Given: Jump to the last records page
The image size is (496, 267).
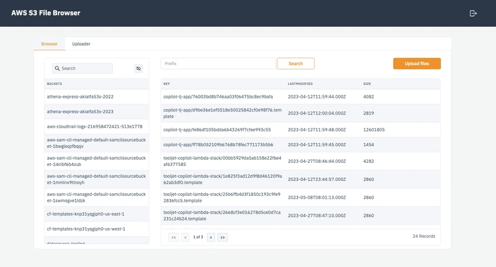Looking at the screenshot, I should tap(223, 237).
